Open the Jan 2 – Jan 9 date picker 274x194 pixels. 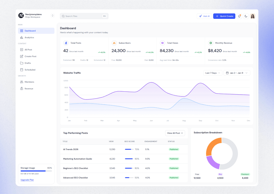click(237, 73)
